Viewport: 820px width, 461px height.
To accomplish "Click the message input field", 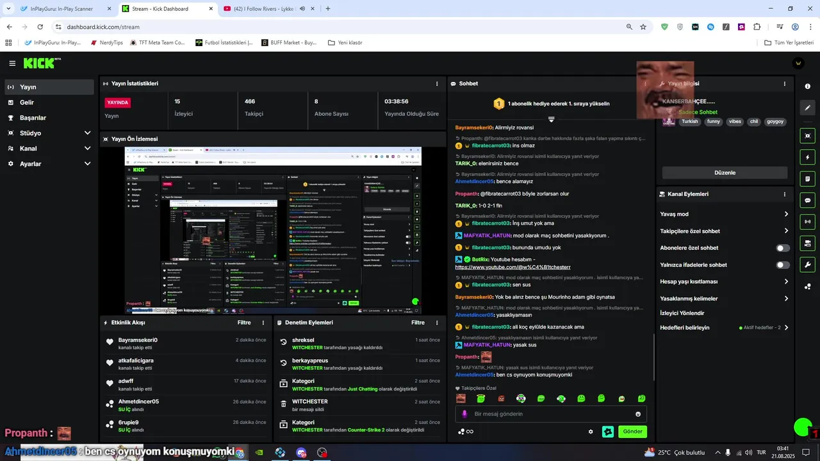I will (551, 414).
